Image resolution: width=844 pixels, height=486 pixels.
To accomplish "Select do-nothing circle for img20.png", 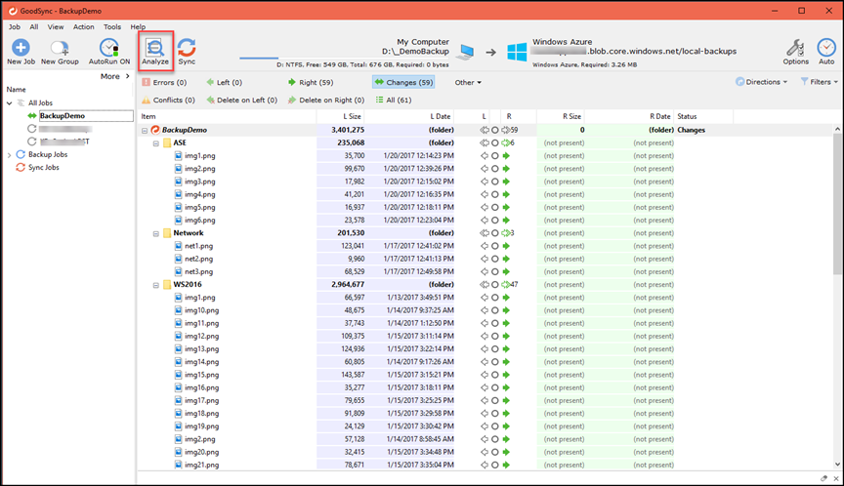I will (495, 452).
